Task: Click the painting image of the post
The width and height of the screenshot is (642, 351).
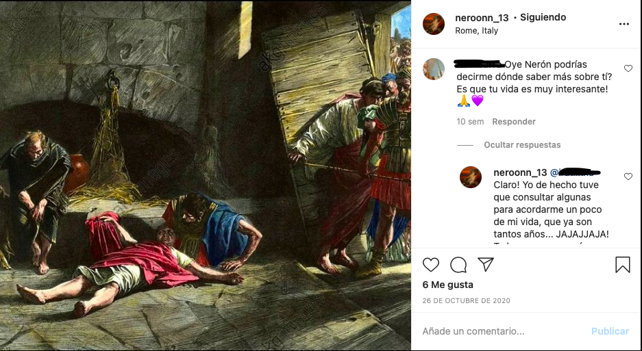Action: tap(206, 175)
